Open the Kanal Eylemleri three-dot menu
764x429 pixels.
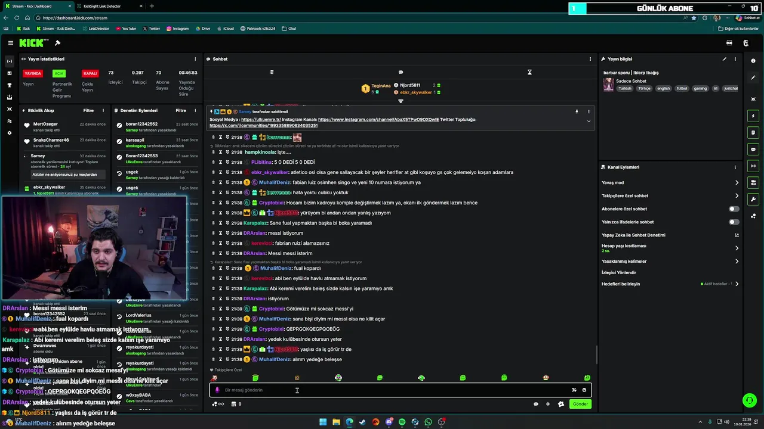735,167
